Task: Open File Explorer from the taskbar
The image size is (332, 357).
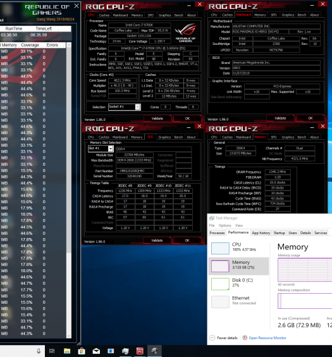Action: 67,351
